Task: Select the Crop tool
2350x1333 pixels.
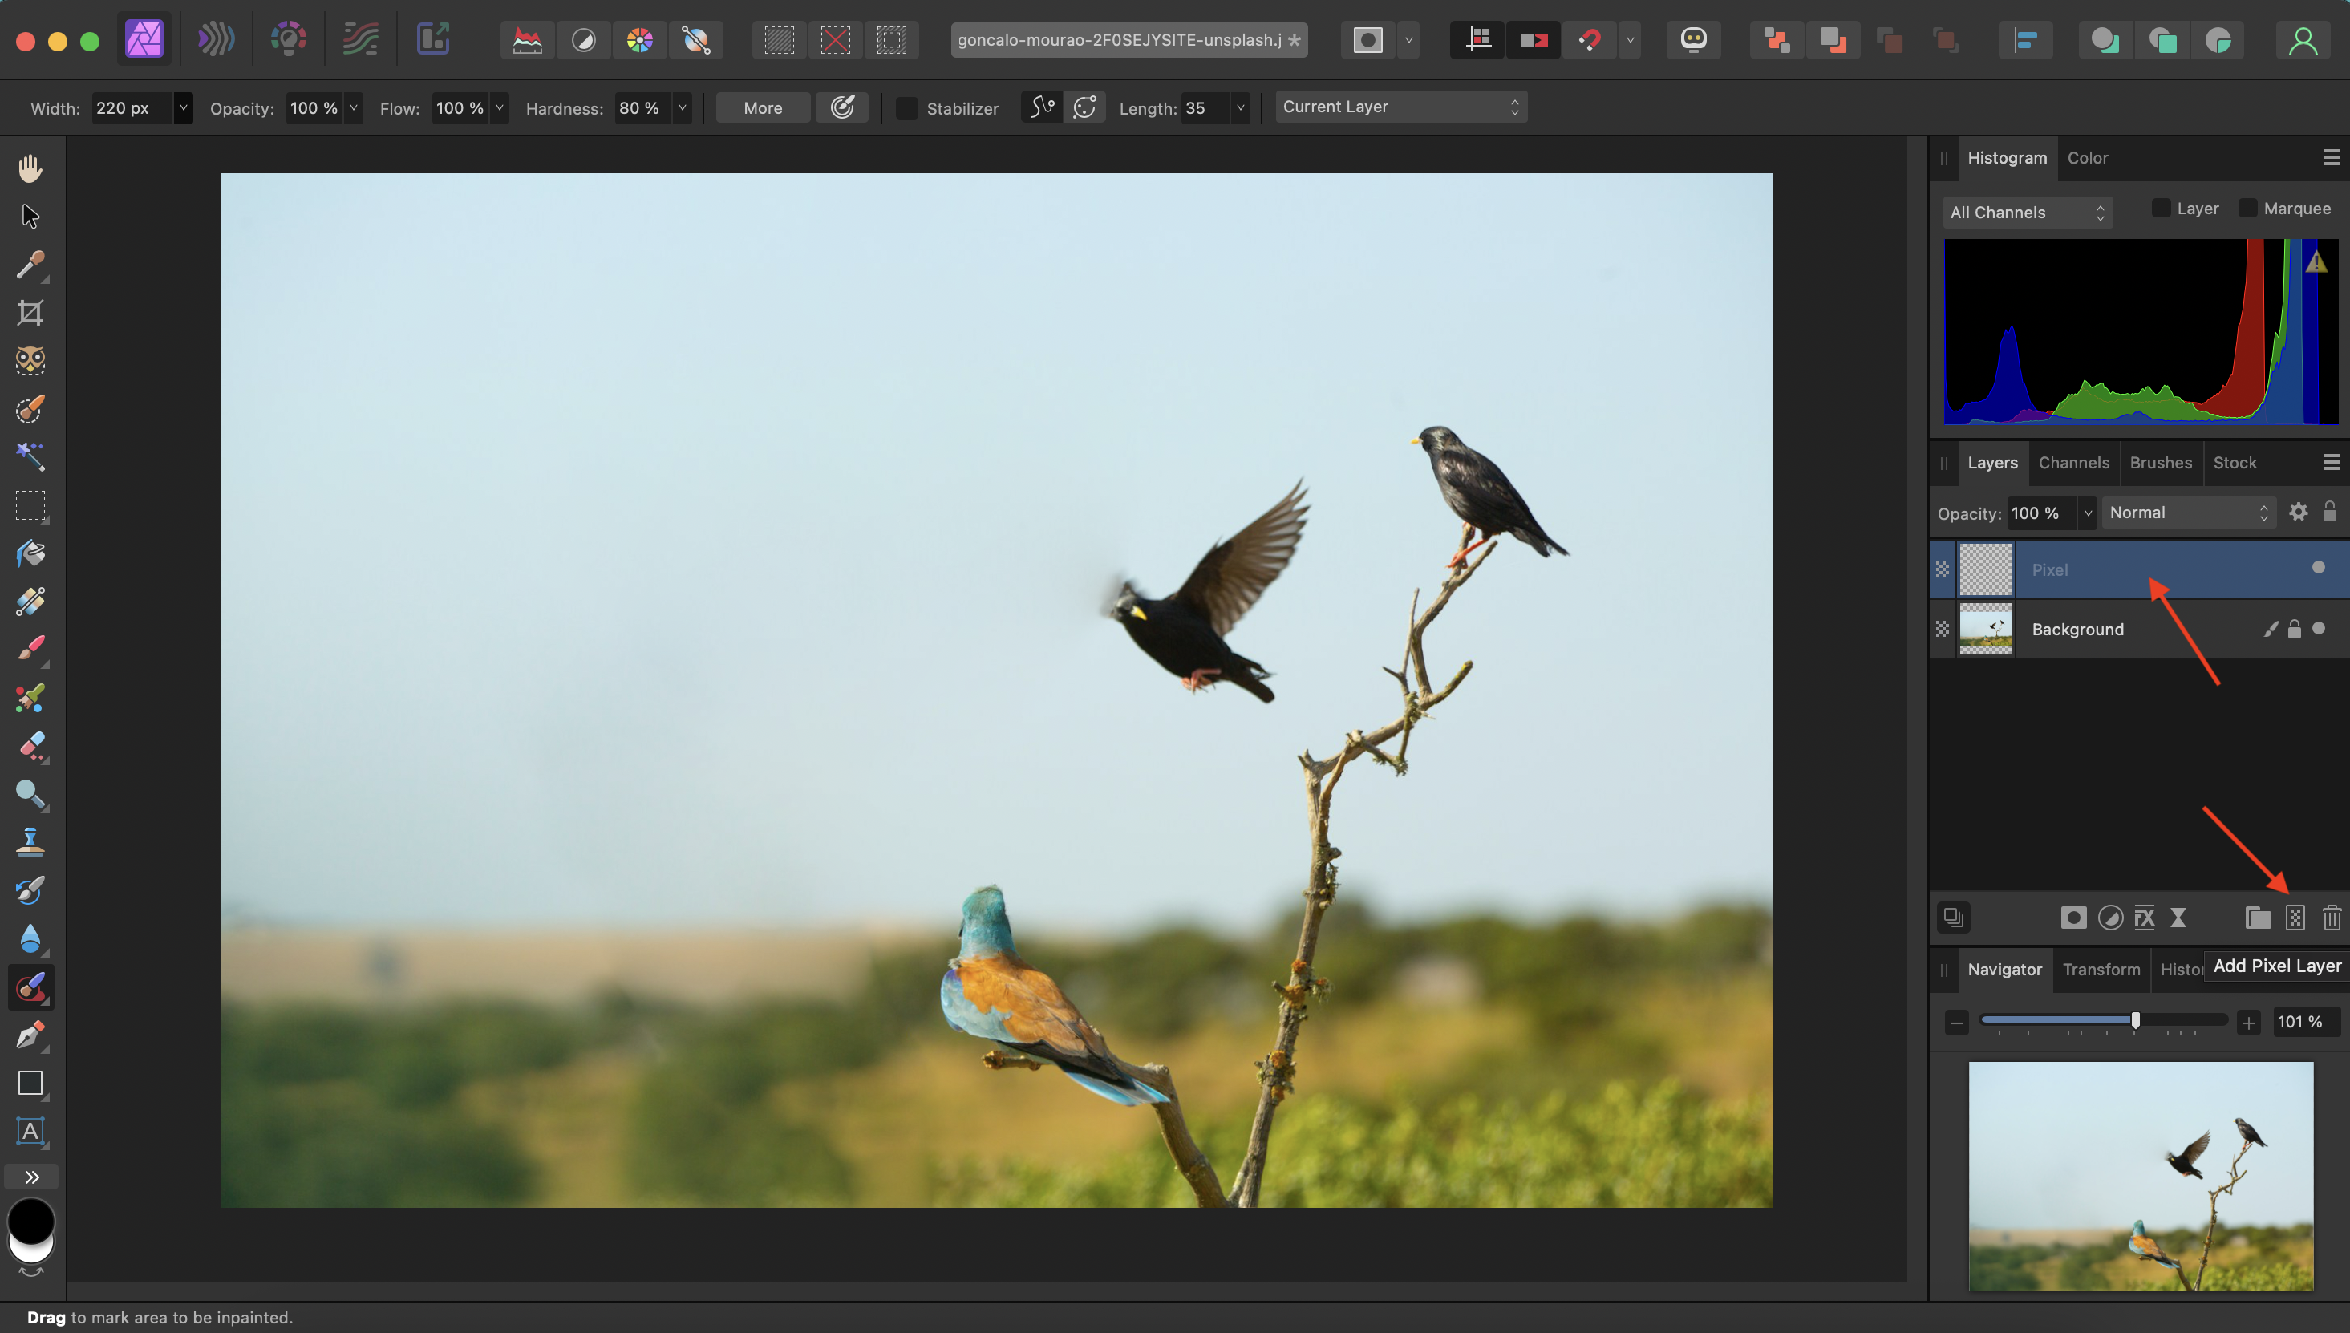Action: click(x=30, y=313)
